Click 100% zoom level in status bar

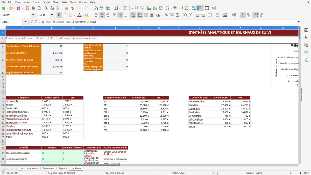coord(307,173)
